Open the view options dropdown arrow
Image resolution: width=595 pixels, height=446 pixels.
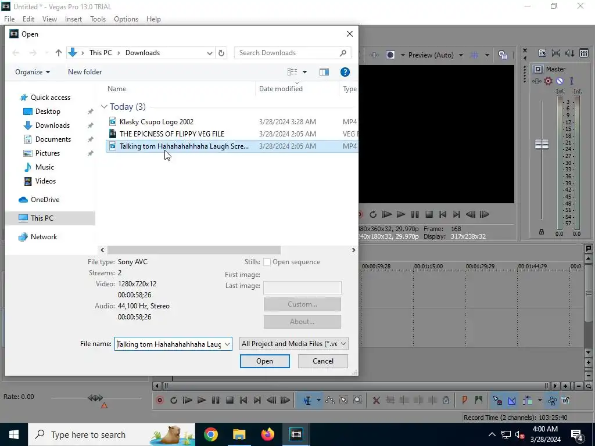coord(304,72)
